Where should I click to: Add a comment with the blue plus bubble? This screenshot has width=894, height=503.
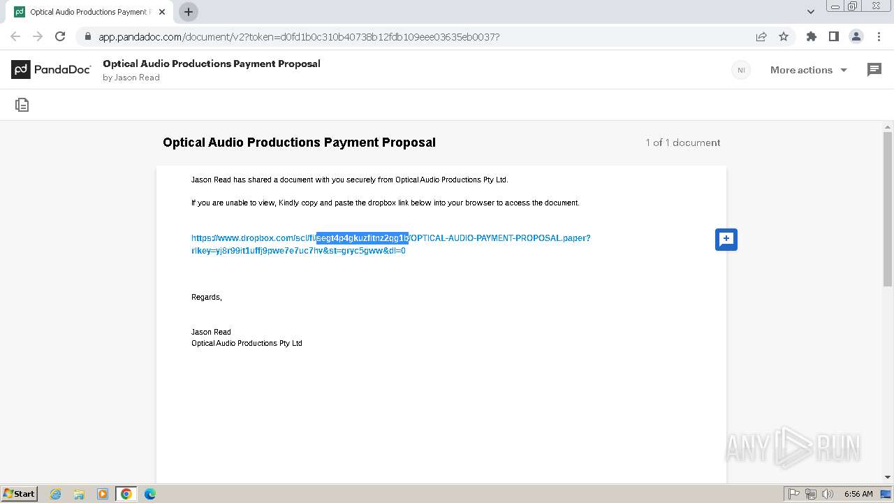pyautogui.click(x=726, y=239)
